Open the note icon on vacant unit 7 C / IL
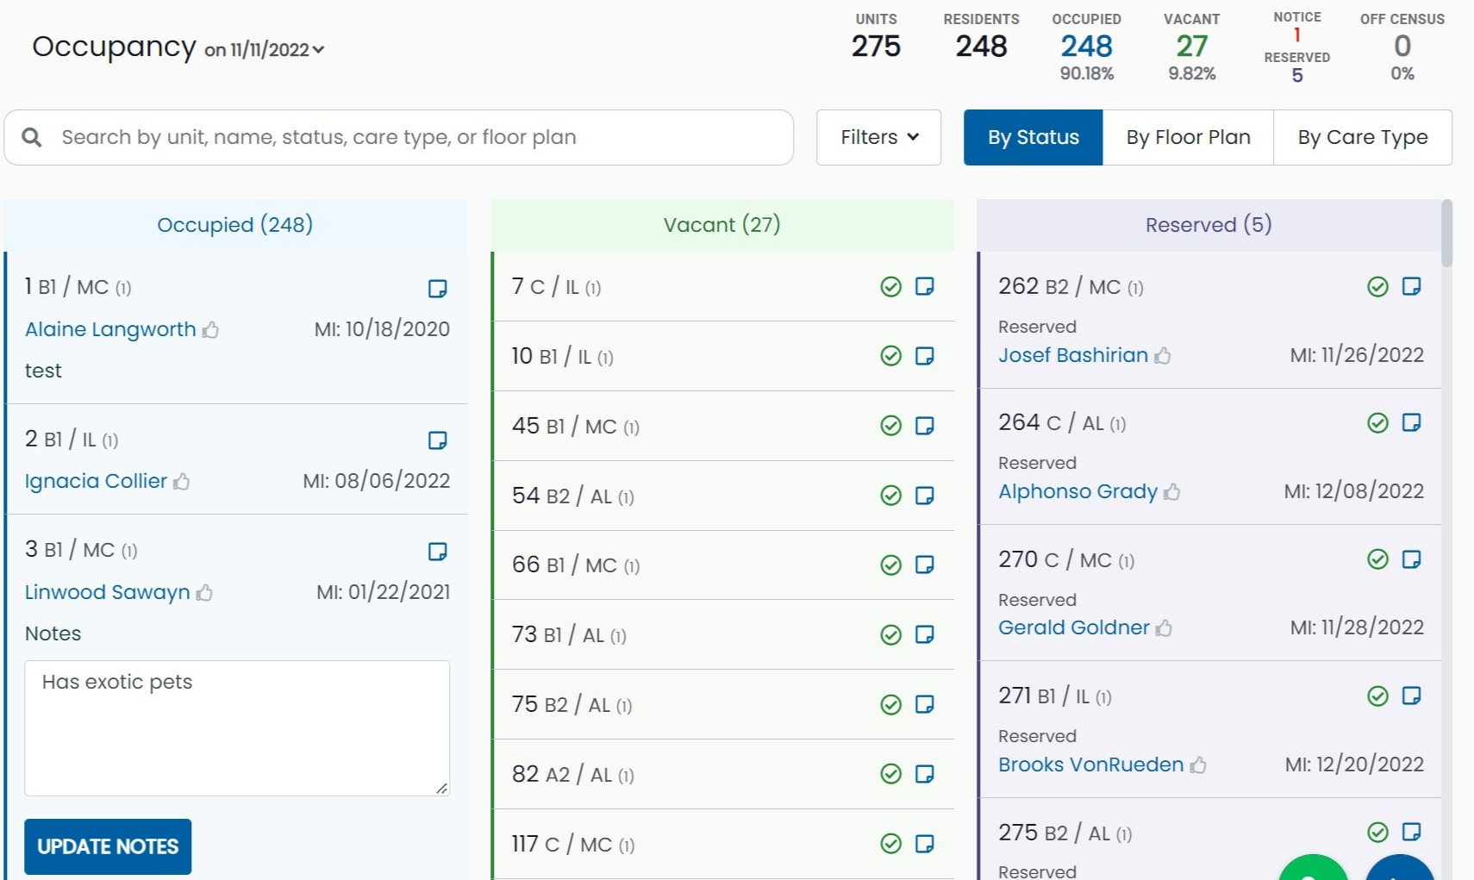Image resolution: width=1474 pixels, height=880 pixels. (x=925, y=286)
